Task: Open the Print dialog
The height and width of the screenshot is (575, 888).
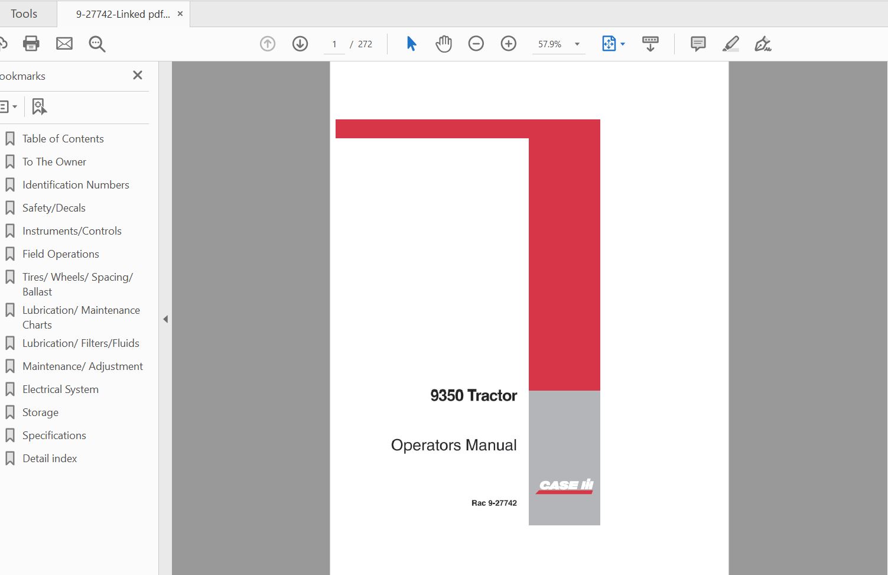Action: pyautogui.click(x=31, y=43)
